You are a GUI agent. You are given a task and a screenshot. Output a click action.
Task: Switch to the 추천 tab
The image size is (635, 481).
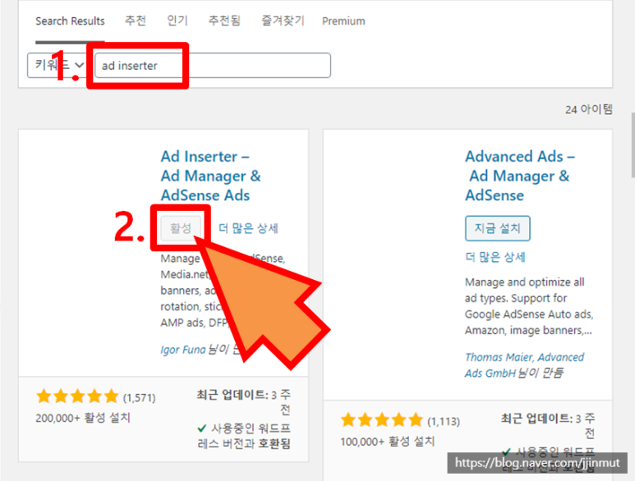(136, 21)
